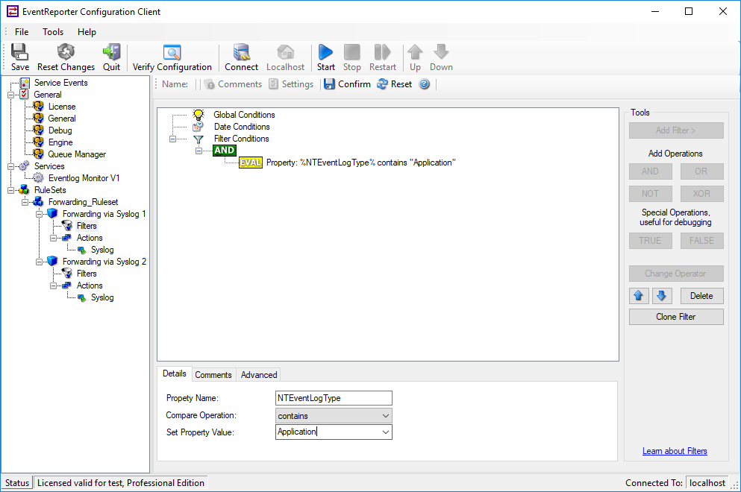Select Syslog action under Forwarding via Syslog 1
The image size is (741, 492).
click(x=102, y=250)
